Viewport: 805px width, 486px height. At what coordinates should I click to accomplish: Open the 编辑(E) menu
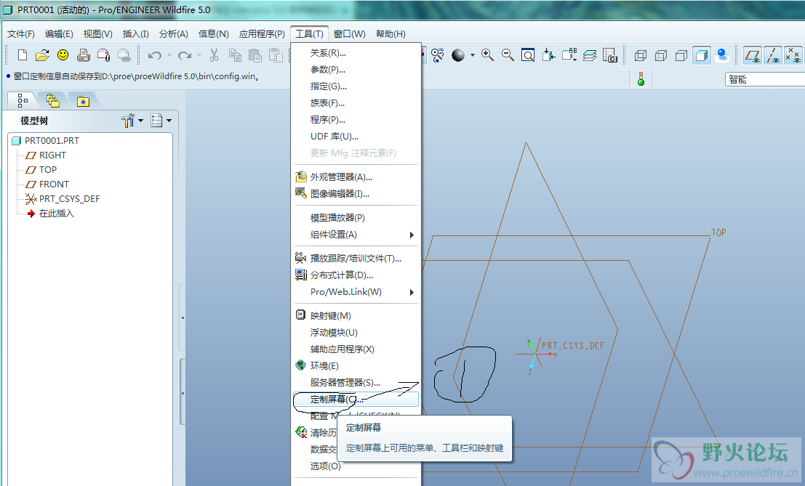click(59, 34)
